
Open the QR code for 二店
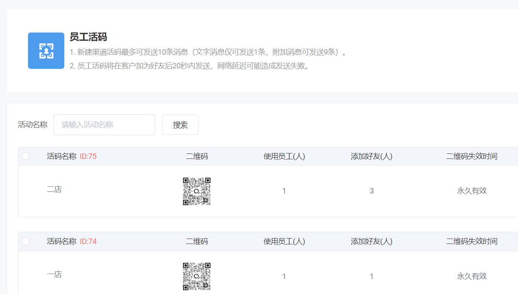click(x=196, y=191)
